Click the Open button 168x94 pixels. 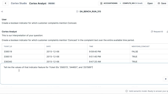tap(150, 3)
